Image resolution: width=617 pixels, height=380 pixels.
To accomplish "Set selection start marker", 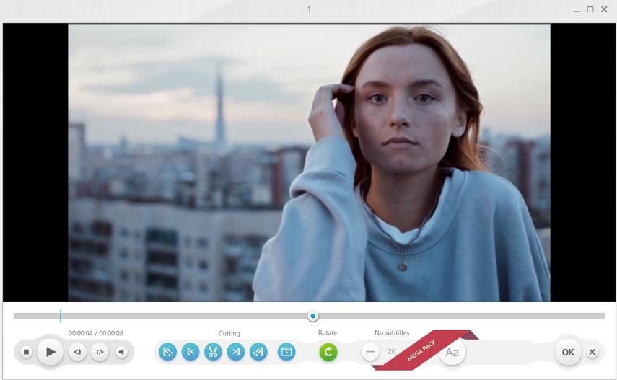I will pyautogui.click(x=191, y=352).
